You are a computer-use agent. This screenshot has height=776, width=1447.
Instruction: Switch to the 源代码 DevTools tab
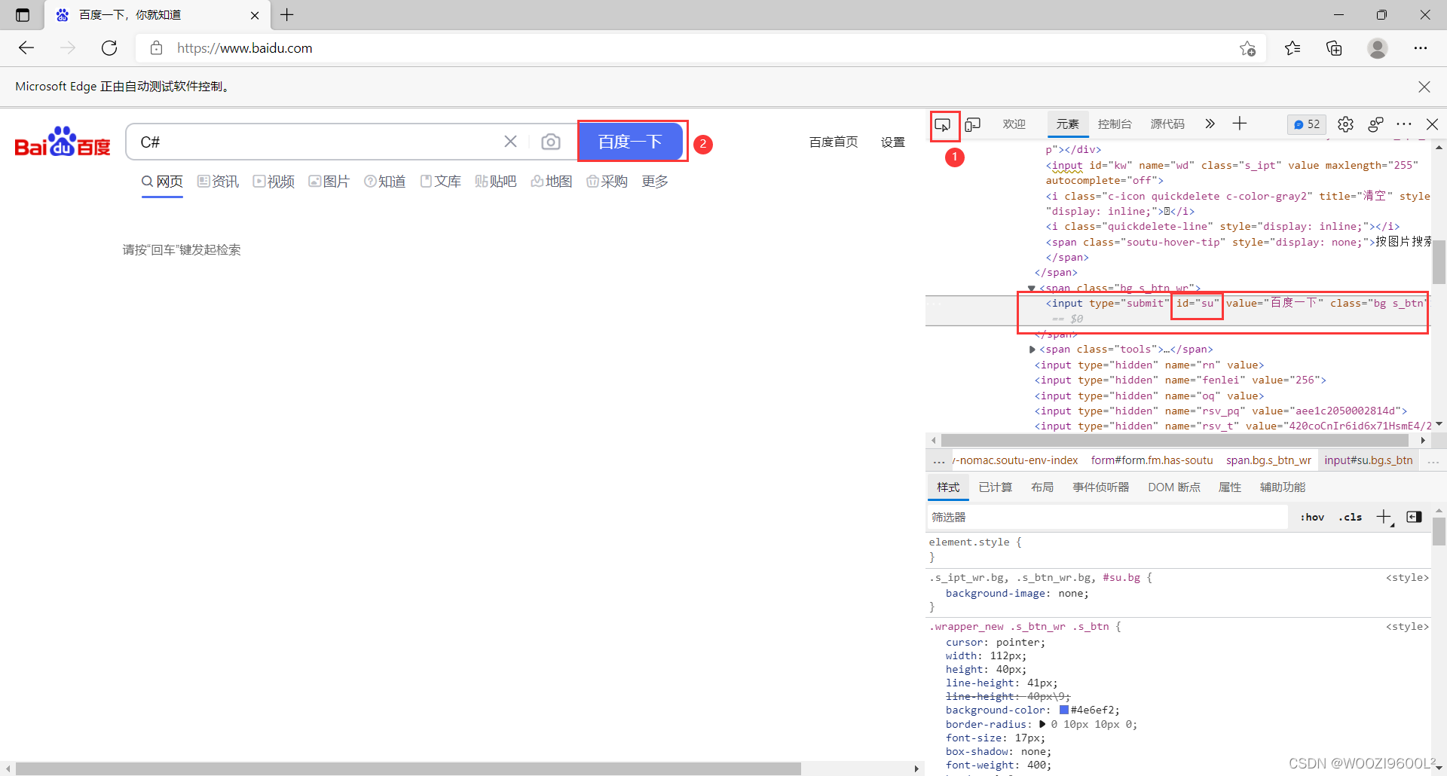point(1167,124)
